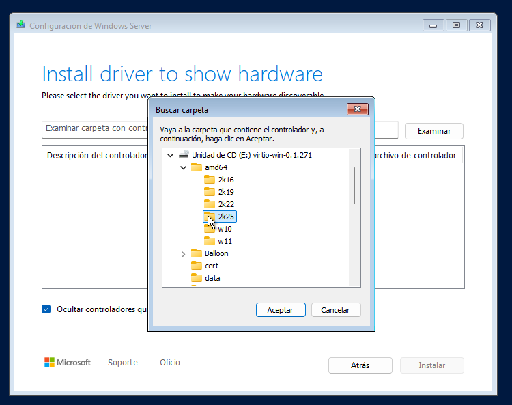
Task: Select the cert folder icon
Action: point(197,266)
